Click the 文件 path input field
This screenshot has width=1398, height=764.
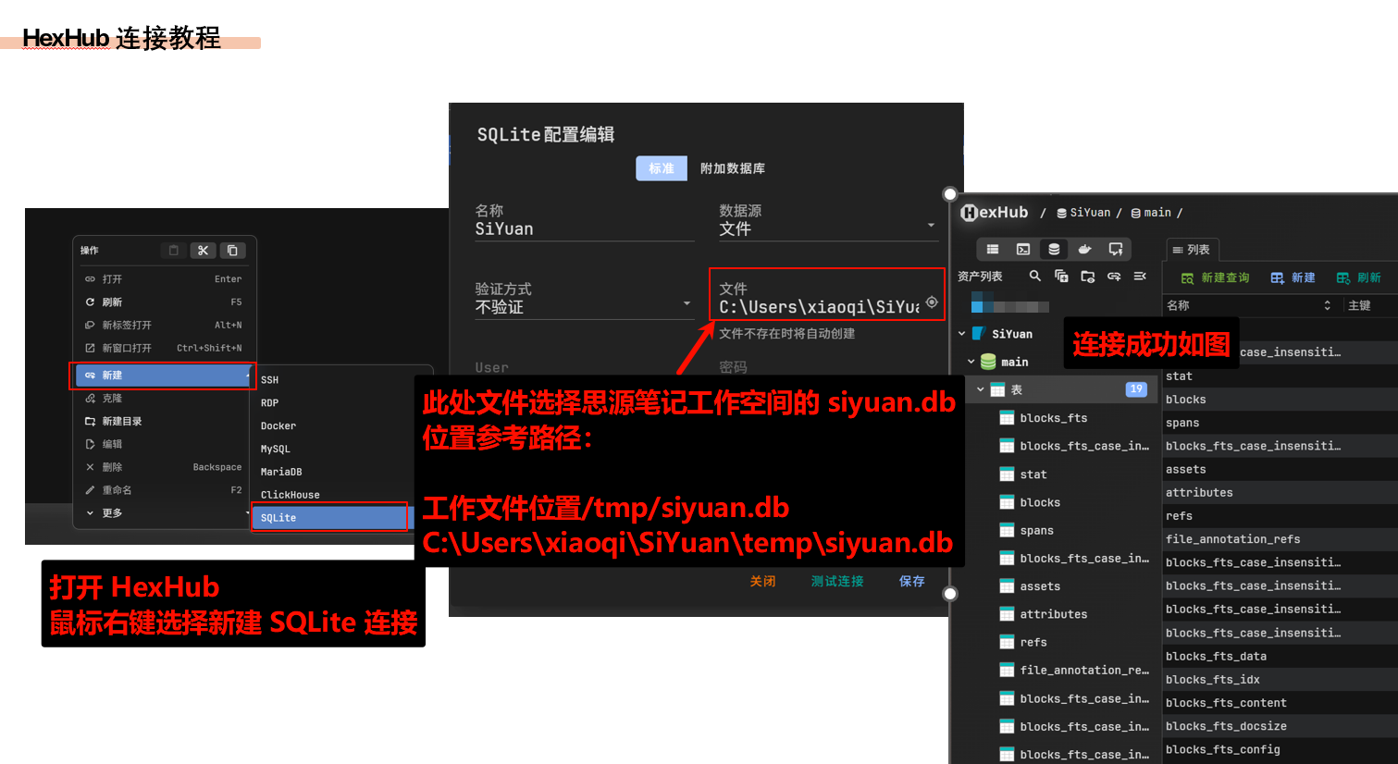820,307
